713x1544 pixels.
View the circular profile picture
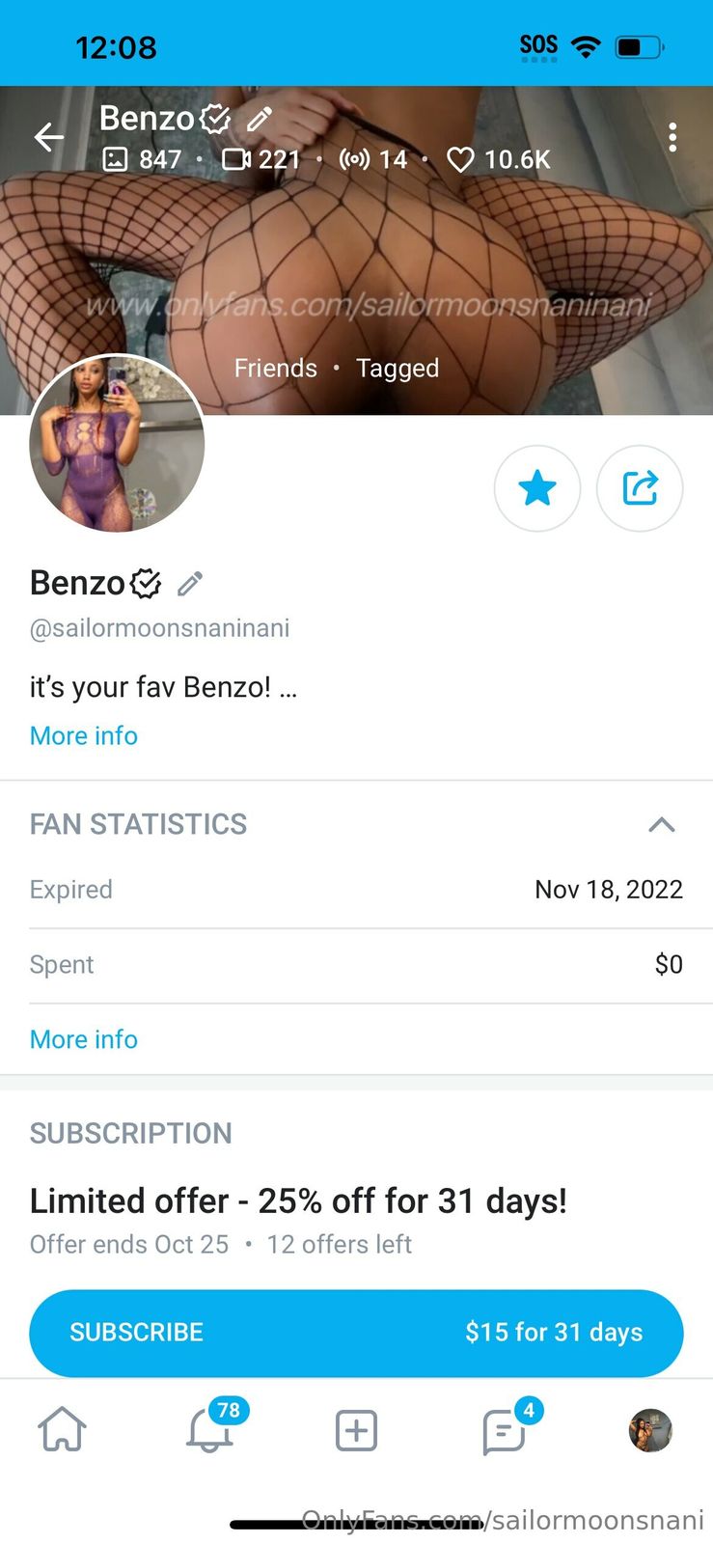[x=117, y=444]
